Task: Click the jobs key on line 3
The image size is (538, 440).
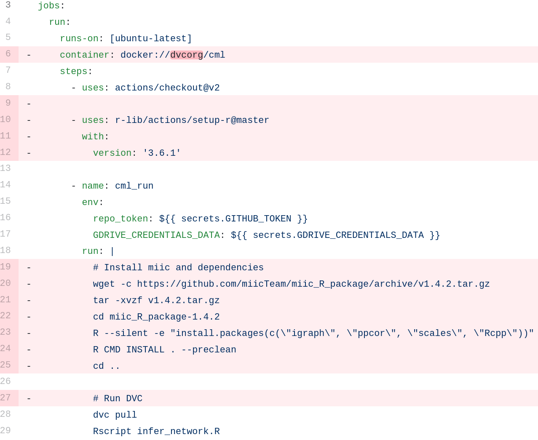Action: [49, 6]
